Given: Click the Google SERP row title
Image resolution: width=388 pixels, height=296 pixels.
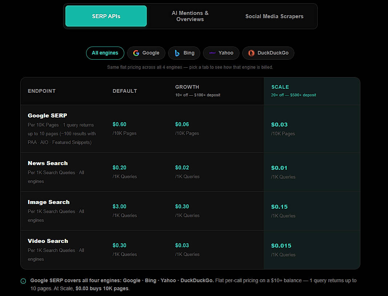Looking at the screenshot, I should tap(47, 115).
